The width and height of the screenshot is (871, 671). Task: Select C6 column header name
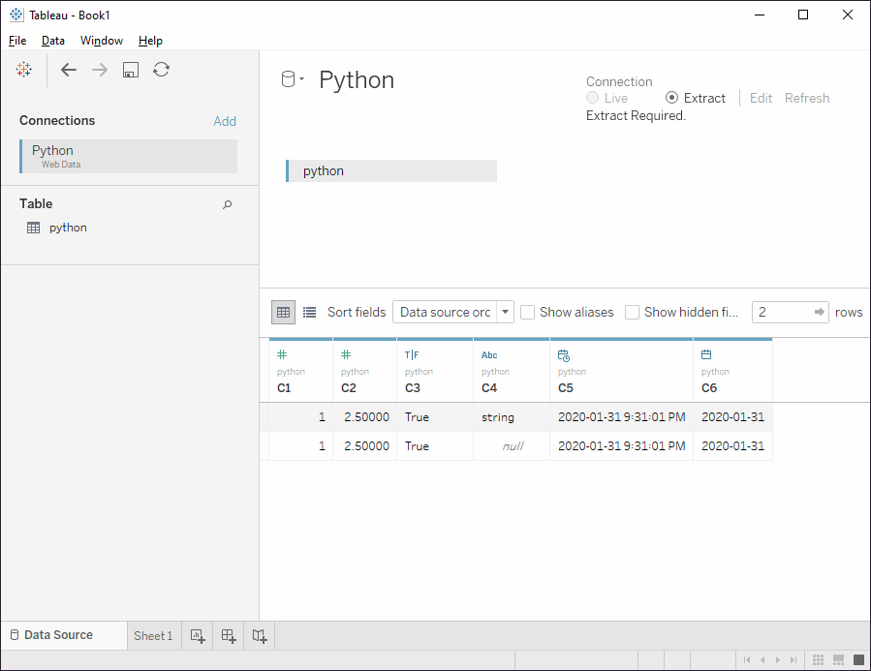(709, 388)
